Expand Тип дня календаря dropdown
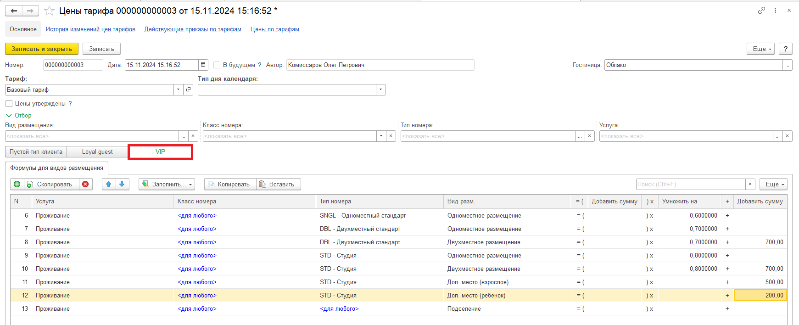Screen dimensions: 799x325 click(380, 90)
